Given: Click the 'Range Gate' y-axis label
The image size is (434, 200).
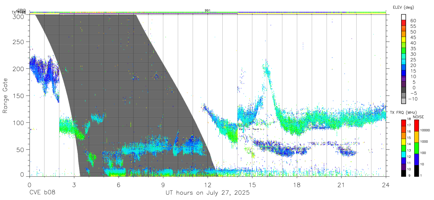Looking at the screenshot, I should 5,96.
